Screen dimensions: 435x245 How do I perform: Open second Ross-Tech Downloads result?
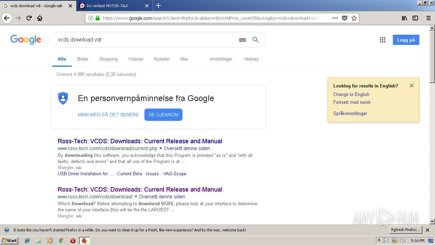[140, 190]
